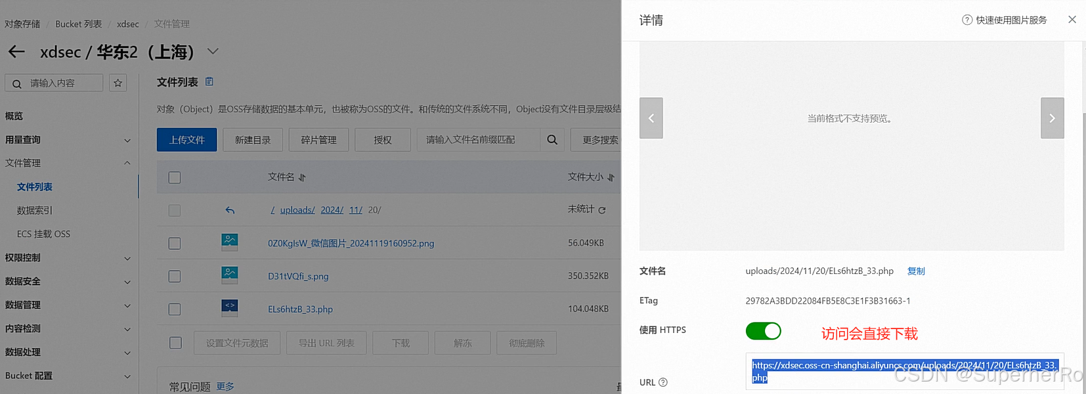This screenshot has width=1086, height=394.
Task: Click the search magnifier in file prefix box
Action: tap(552, 140)
